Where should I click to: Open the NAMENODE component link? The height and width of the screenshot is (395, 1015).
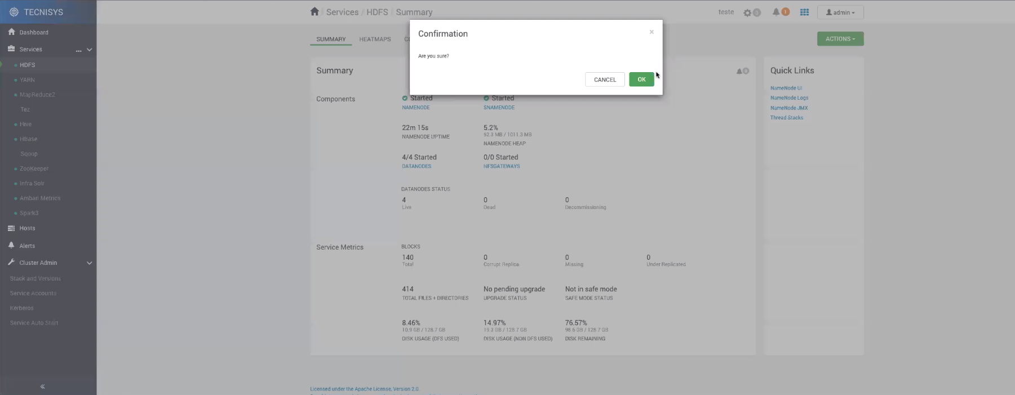point(416,108)
